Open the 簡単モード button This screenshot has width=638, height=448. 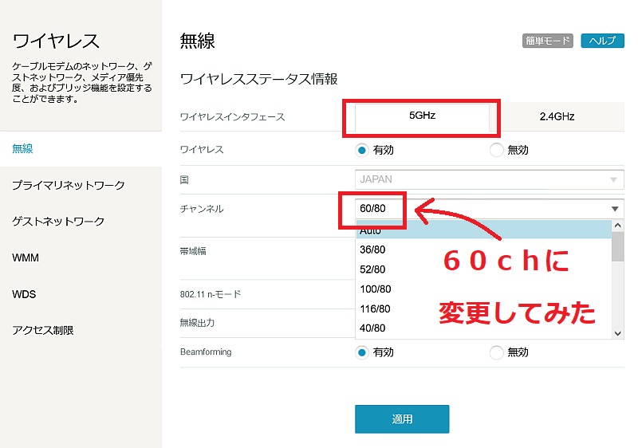tap(548, 41)
